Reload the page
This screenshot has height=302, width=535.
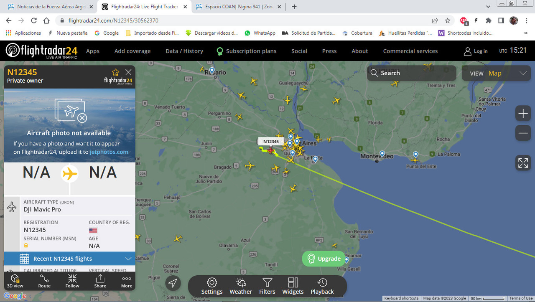[x=34, y=20]
